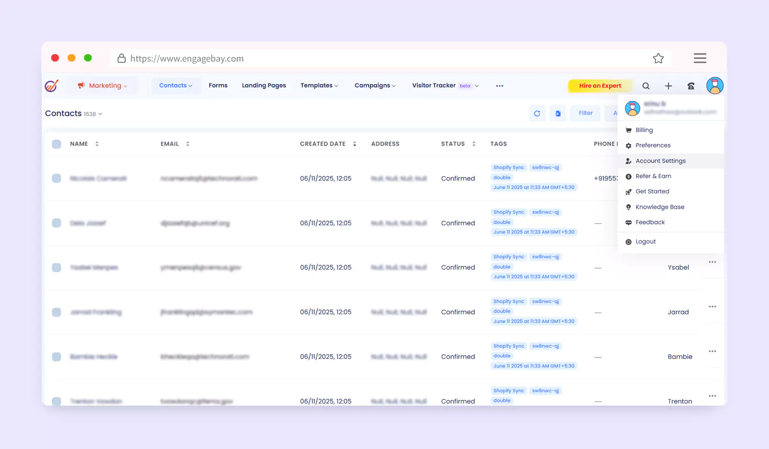Screen dimensions: 769x449
Task: Bookmark page with star icon
Action: [658, 58]
